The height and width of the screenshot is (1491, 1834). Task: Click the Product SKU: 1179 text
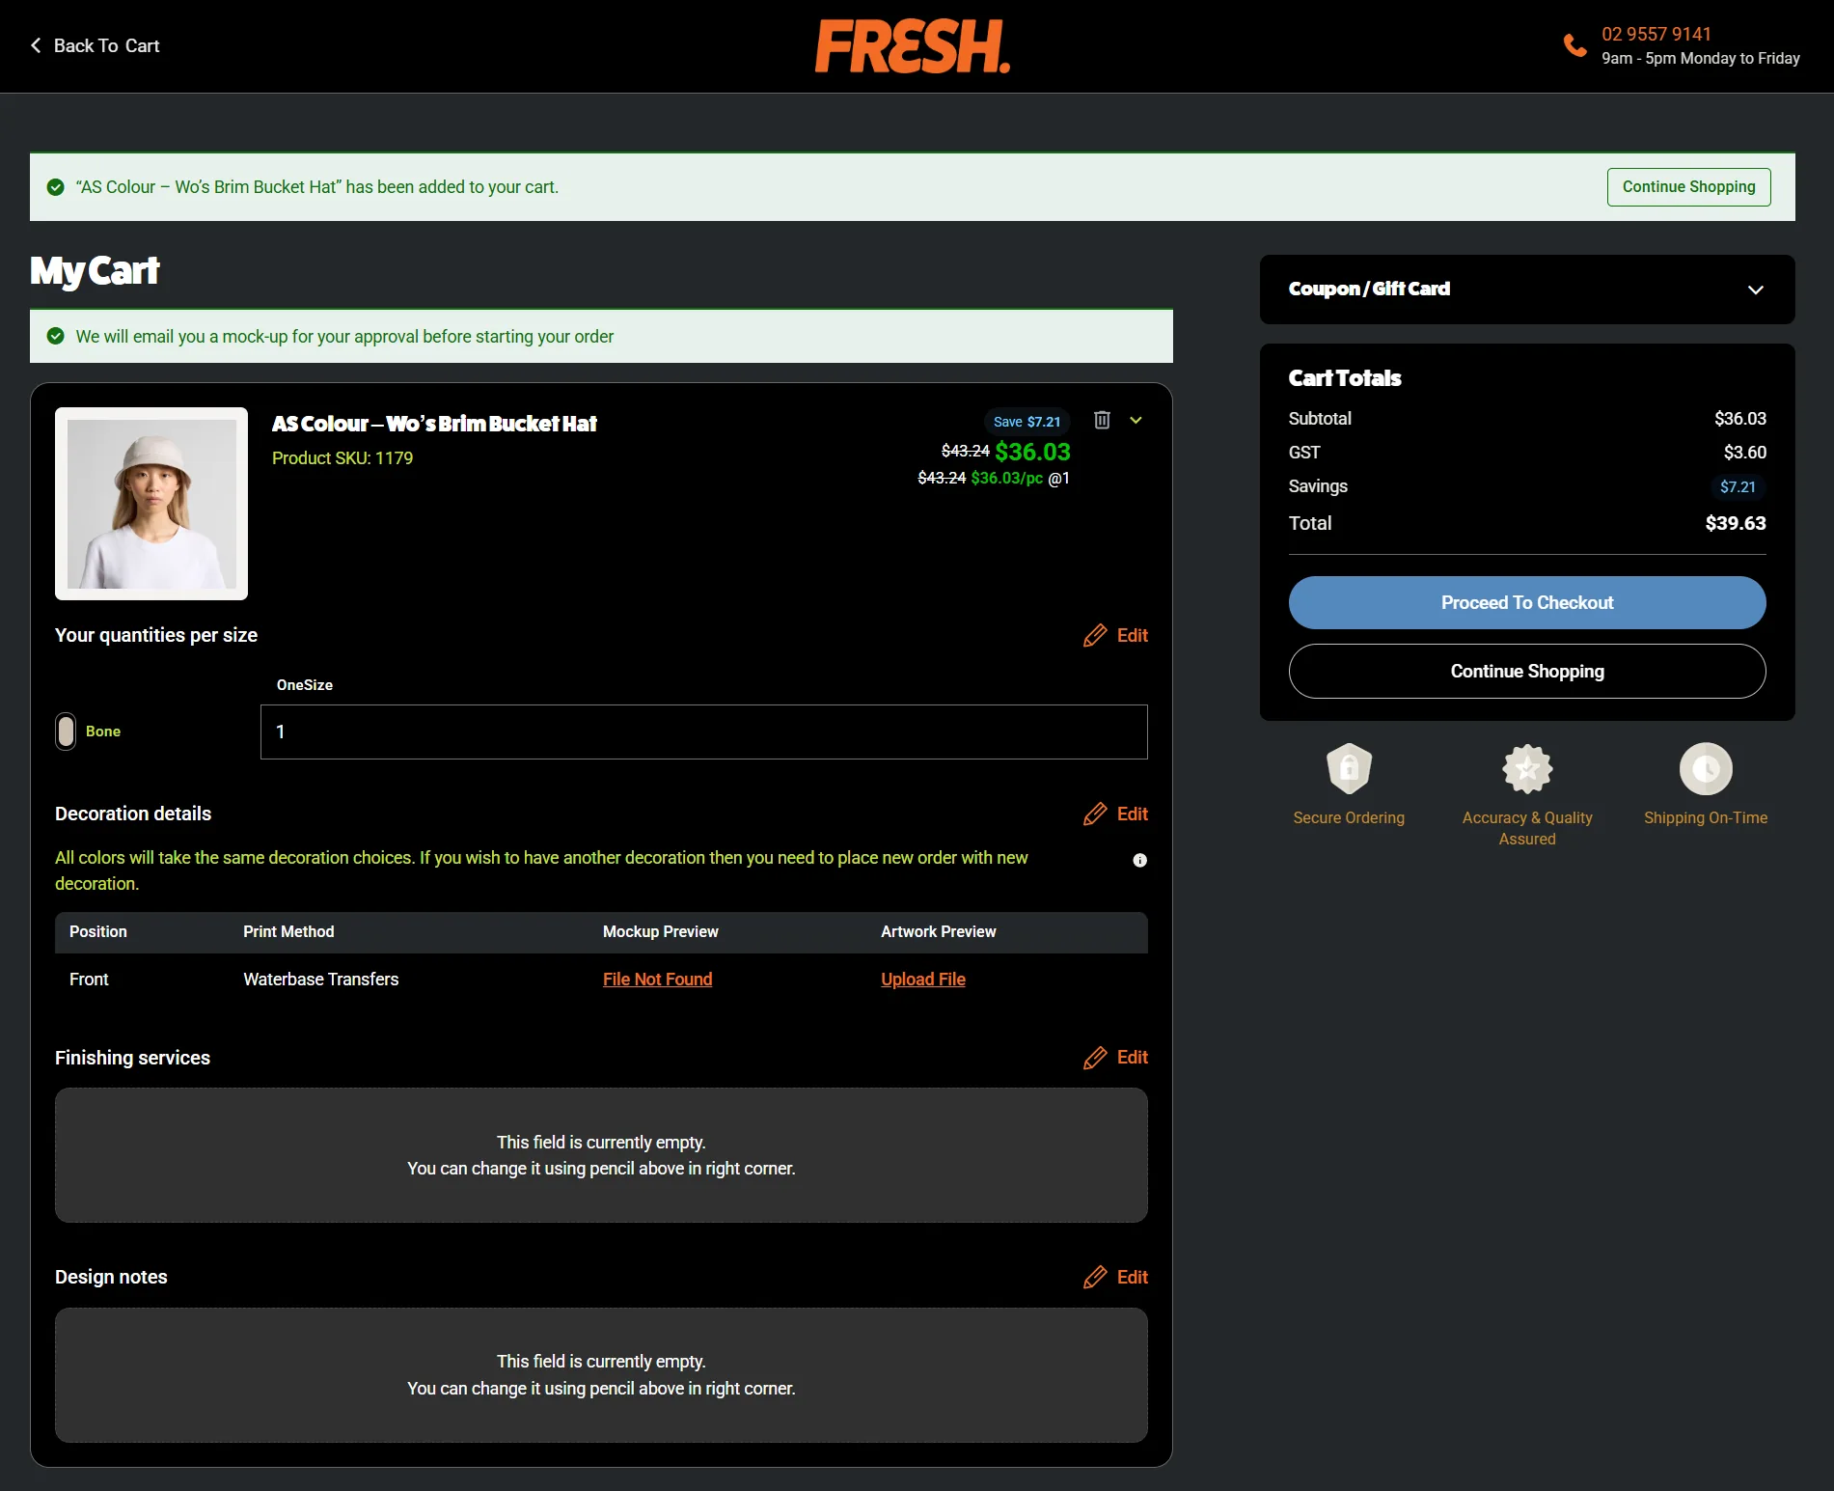pyautogui.click(x=342, y=457)
